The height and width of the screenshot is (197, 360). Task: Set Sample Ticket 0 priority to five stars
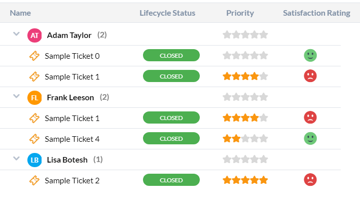coord(264,55)
